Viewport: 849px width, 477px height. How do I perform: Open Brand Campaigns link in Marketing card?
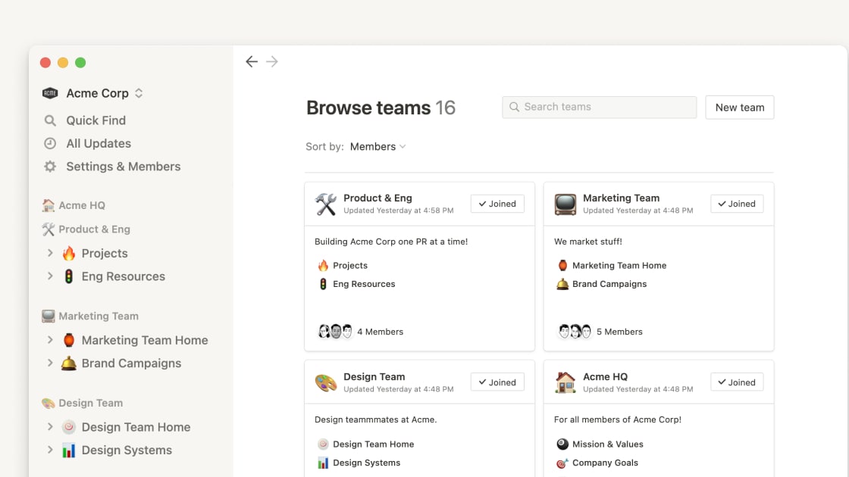click(x=609, y=284)
